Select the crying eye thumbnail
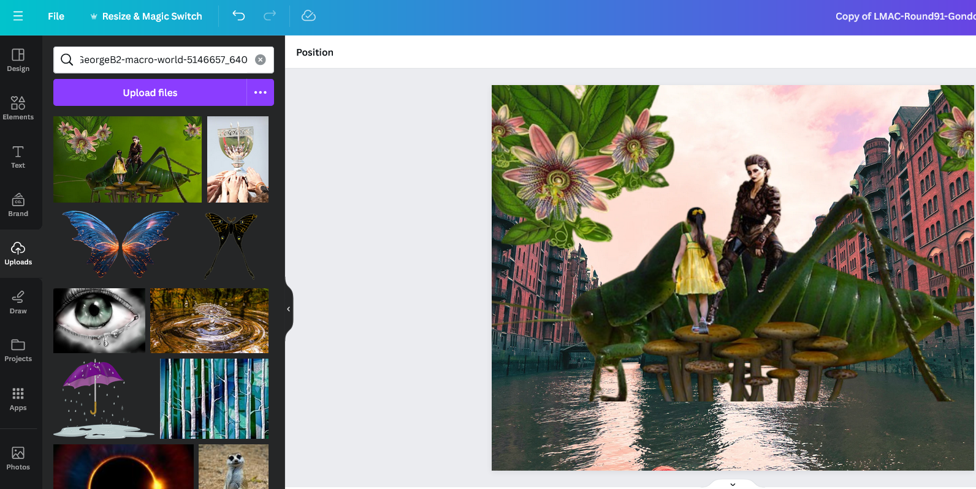The image size is (976, 489). (99, 321)
